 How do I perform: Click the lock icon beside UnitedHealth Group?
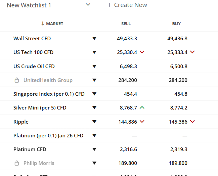[16, 80]
